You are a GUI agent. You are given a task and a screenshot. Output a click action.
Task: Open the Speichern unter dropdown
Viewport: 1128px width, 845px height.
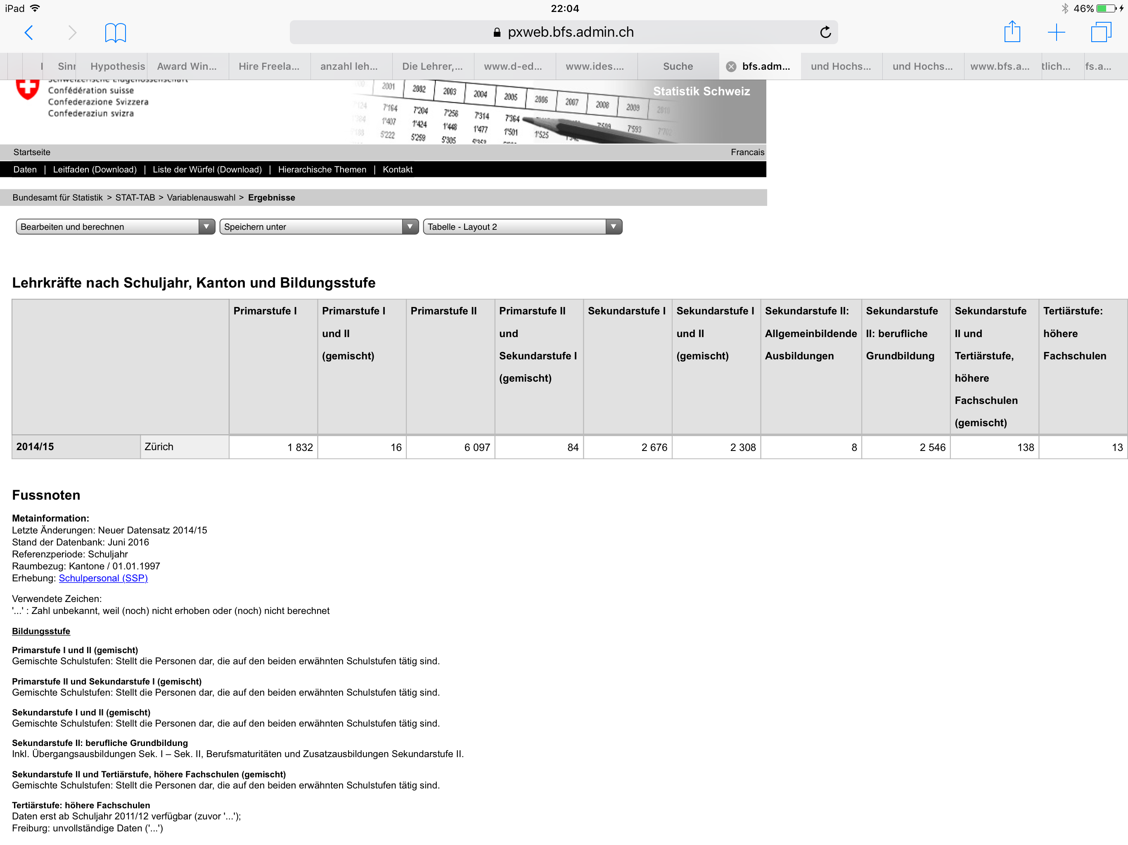pos(319,227)
